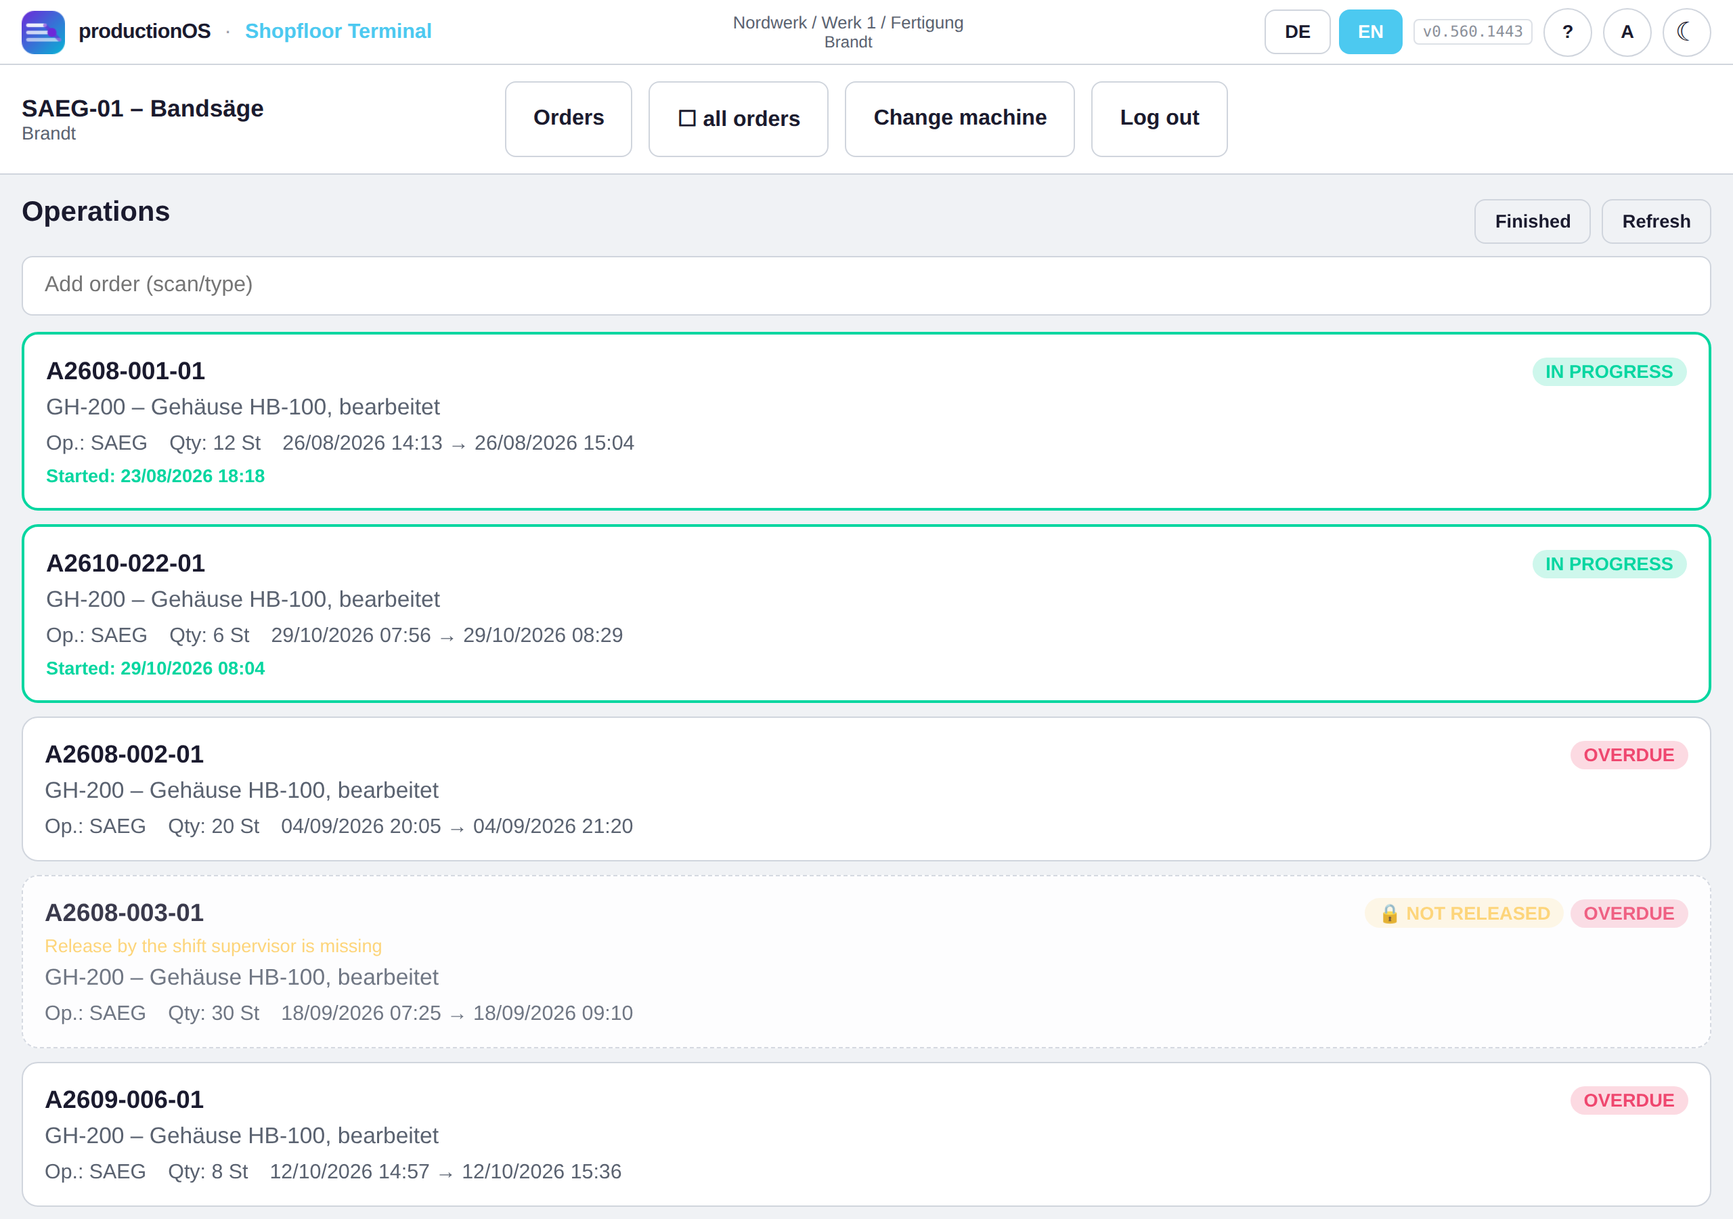This screenshot has width=1733, height=1219.
Task: Click '12/10/2026 14:57' date range
Action: pos(446,1172)
